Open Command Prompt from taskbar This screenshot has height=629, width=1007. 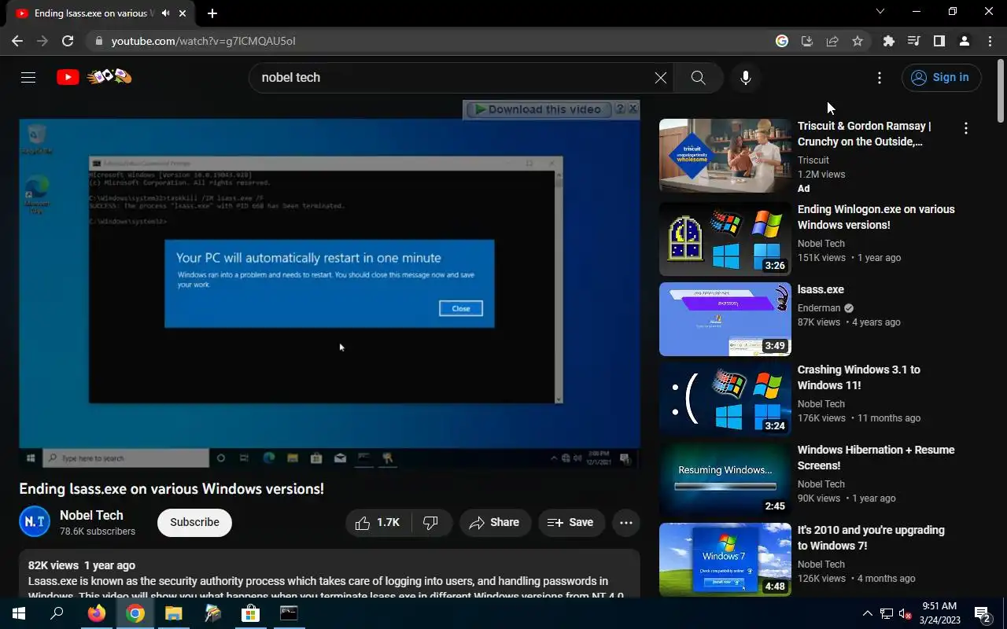[289, 613]
